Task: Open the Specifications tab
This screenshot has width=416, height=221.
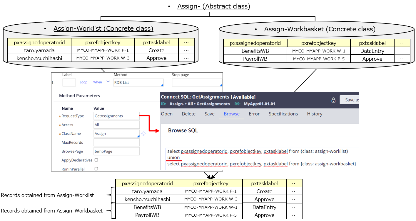Action: [x=283, y=114]
